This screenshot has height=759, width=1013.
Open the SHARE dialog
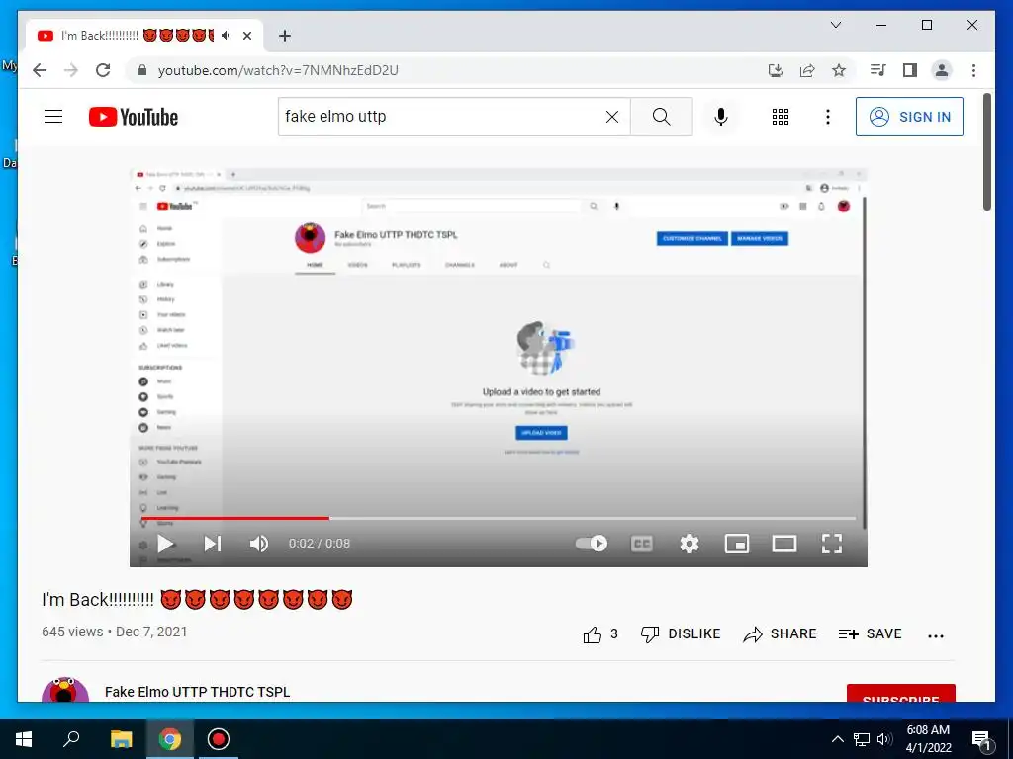(780, 633)
